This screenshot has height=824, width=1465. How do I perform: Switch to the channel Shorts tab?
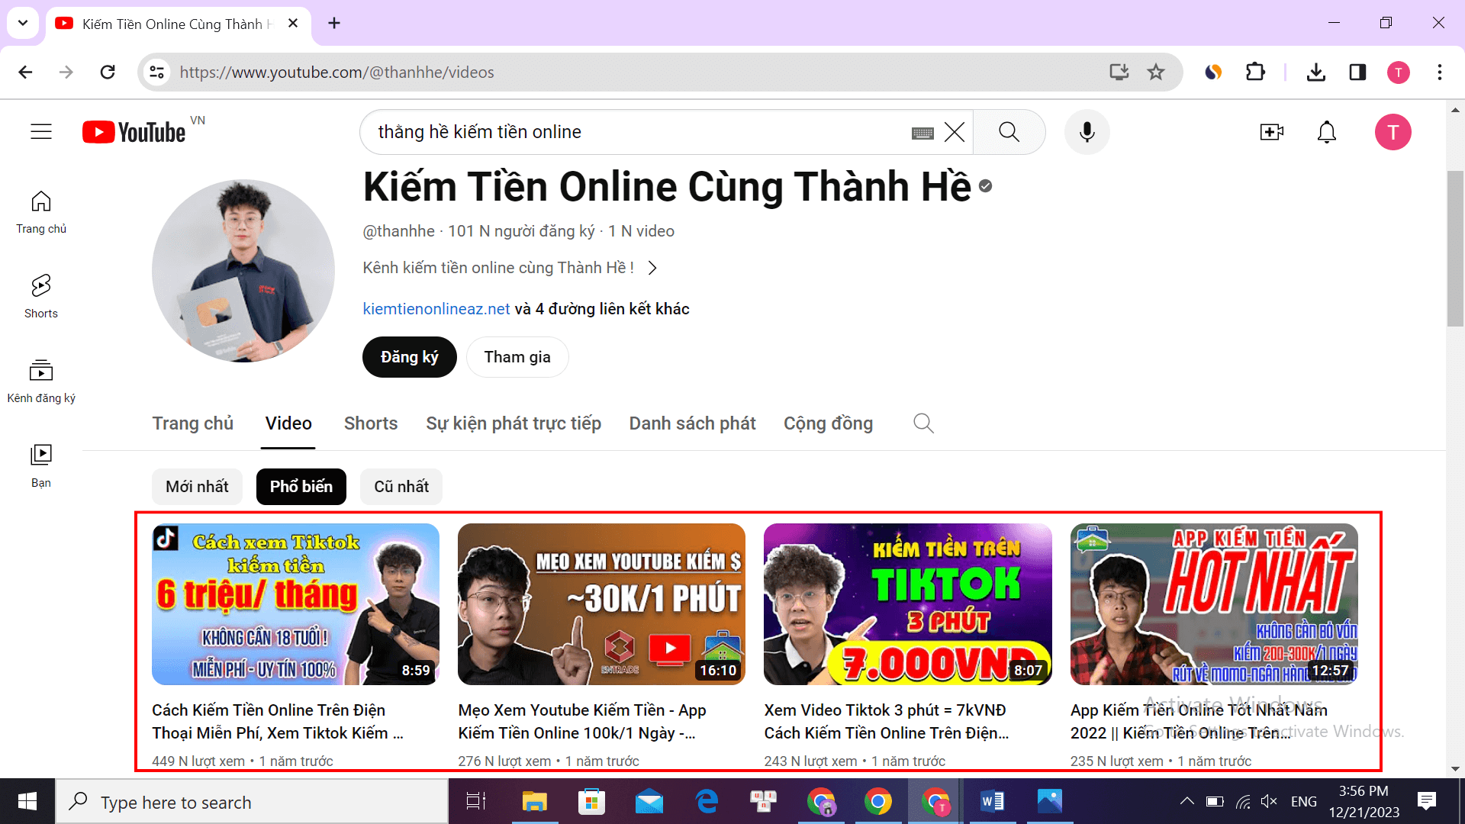[x=371, y=423]
